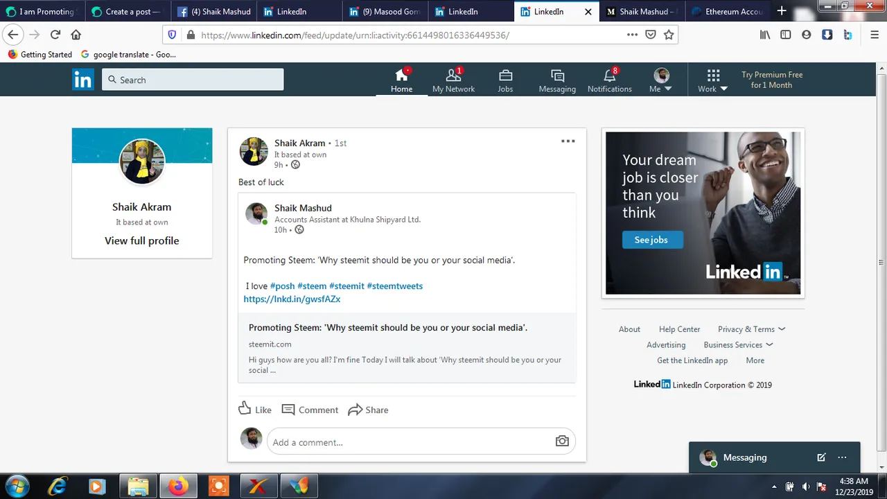887x499 pixels.
Task: Open the Help Center footer link
Action: click(x=679, y=329)
